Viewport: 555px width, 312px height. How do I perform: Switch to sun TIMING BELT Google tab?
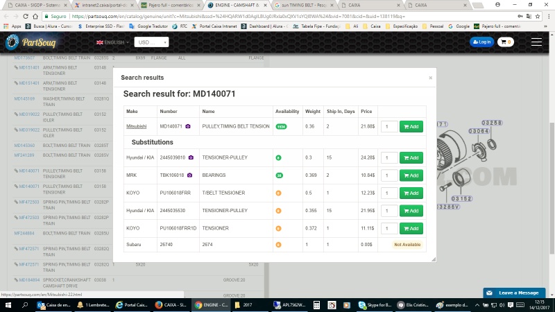pos(304,5)
